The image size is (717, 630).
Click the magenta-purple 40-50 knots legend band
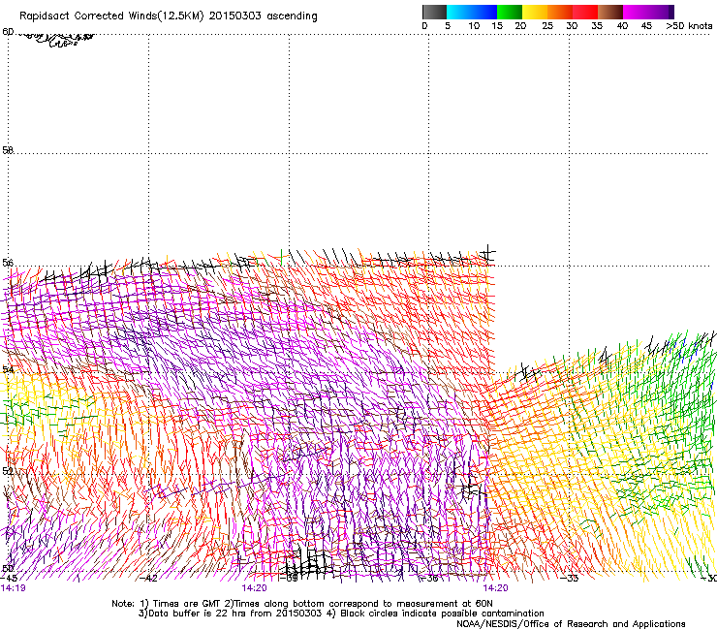645,12
